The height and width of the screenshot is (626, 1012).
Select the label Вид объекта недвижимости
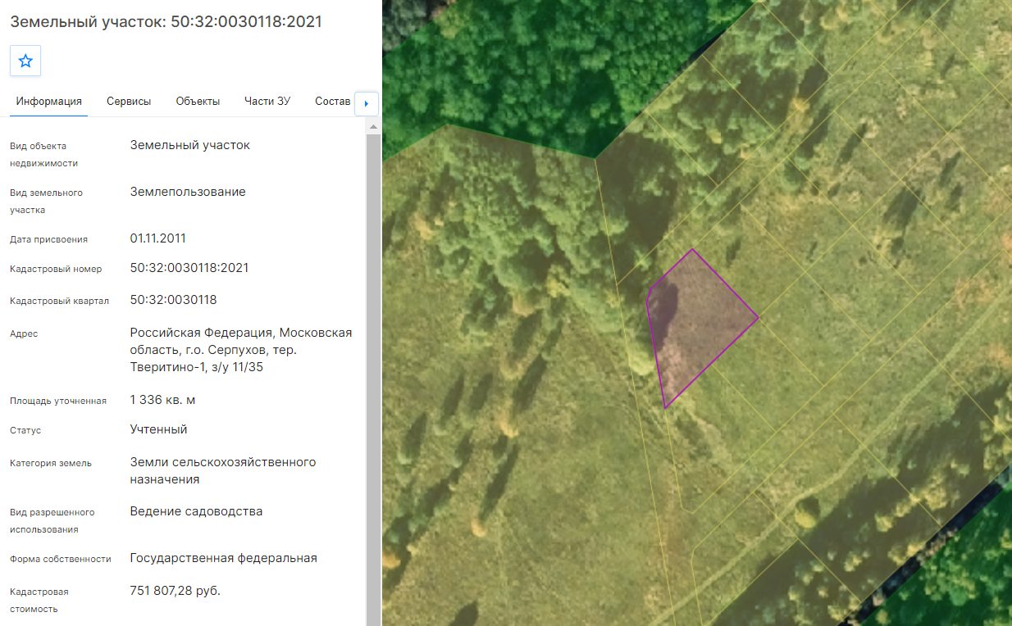click(x=44, y=154)
